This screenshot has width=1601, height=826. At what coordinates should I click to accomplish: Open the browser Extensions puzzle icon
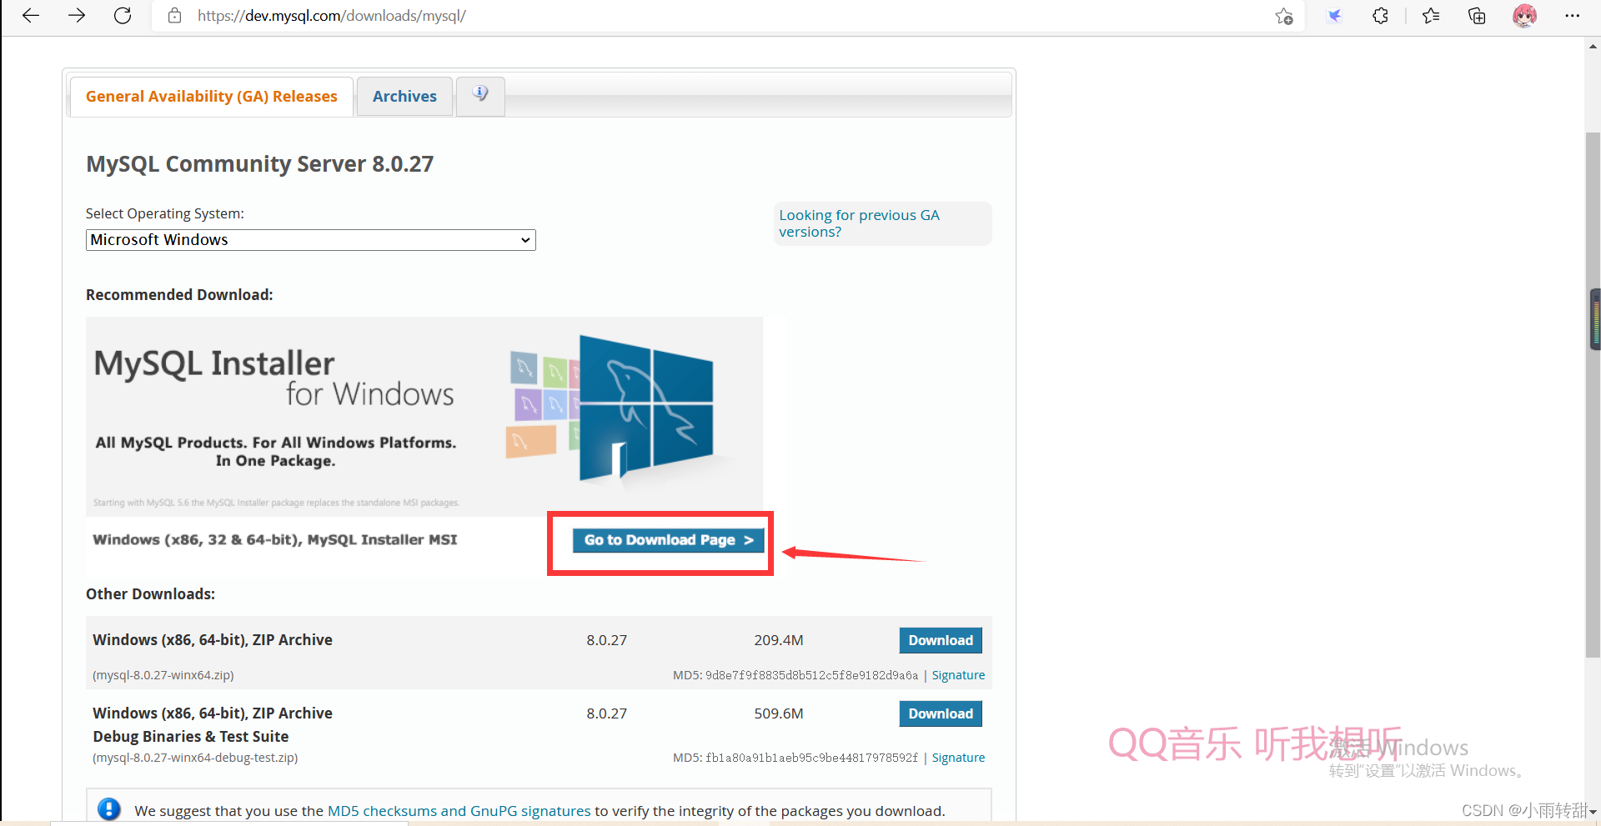click(1380, 16)
